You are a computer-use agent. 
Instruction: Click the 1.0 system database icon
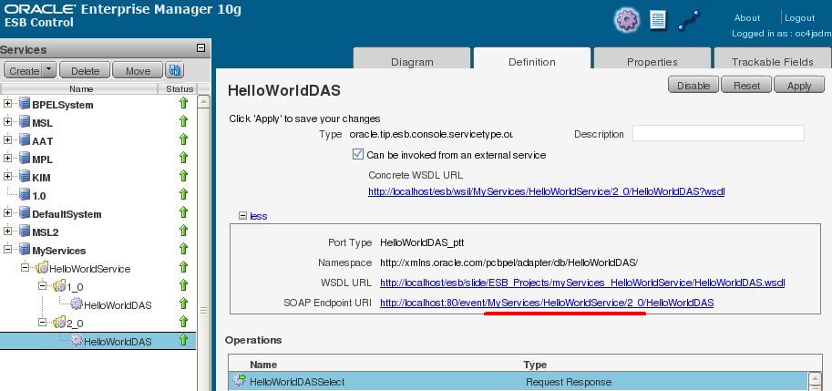[x=25, y=194]
